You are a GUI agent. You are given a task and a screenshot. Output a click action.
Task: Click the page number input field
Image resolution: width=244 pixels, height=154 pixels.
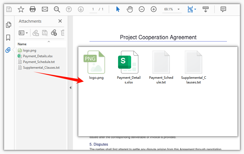93,9
